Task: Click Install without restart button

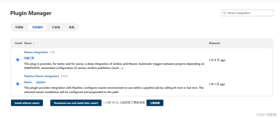Action: (x=27, y=103)
